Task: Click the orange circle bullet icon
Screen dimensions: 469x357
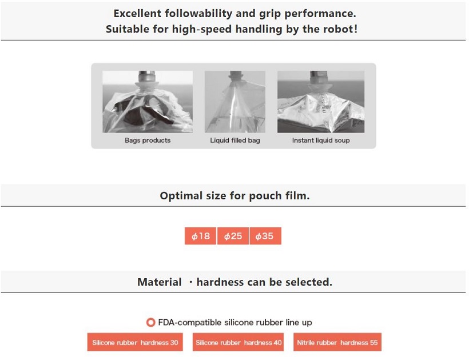Action: coord(151,322)
